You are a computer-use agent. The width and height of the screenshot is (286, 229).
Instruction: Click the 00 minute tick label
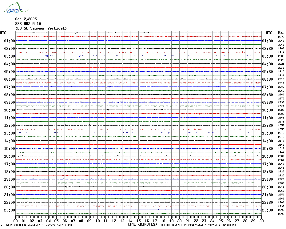(x=15, y=221)
